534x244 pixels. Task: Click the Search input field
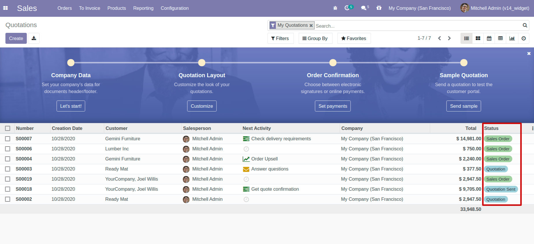[418, 26]
